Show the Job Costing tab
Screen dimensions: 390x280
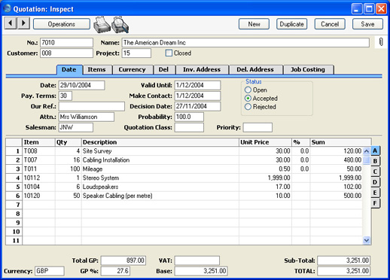[x=308, y=69]
